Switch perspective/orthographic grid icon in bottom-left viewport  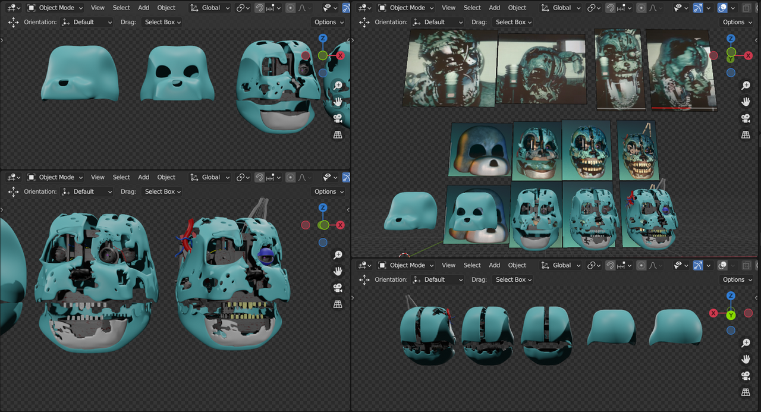[338, 304]
